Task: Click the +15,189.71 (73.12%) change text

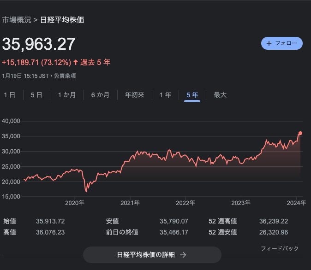Action: click(36, 62)
